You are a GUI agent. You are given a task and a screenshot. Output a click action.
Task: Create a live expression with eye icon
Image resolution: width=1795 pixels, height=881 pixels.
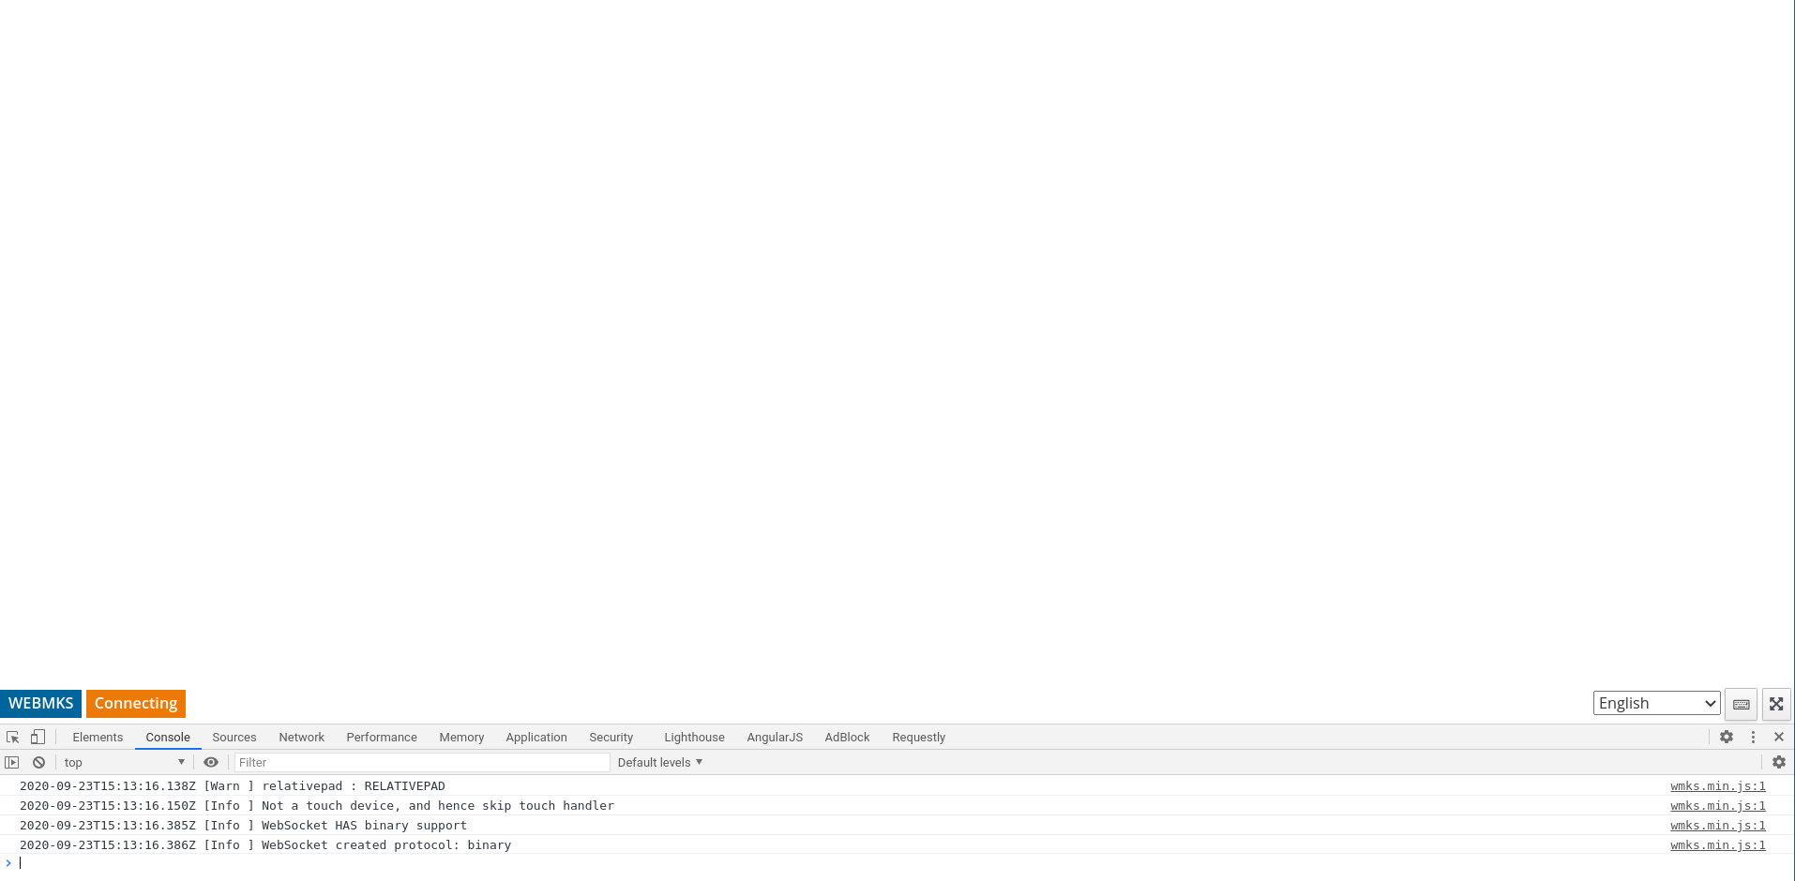click(x=211, y=763)
